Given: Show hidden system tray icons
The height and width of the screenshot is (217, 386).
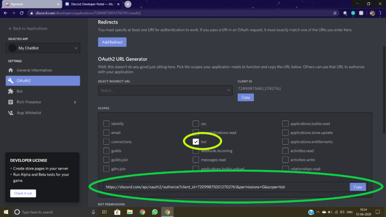Looking at the screenshot, I should [318, 212].
